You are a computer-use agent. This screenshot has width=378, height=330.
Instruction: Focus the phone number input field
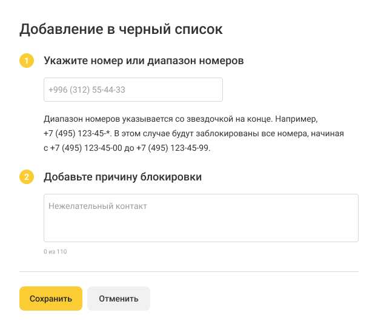pyautogui.click(x=133, y=90)
